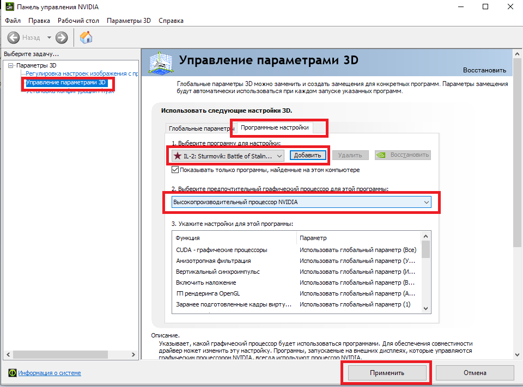Select the Анизотропная фильтрация row
The height and width of the screenshot is (387, 523).
[x=296, y=261]
